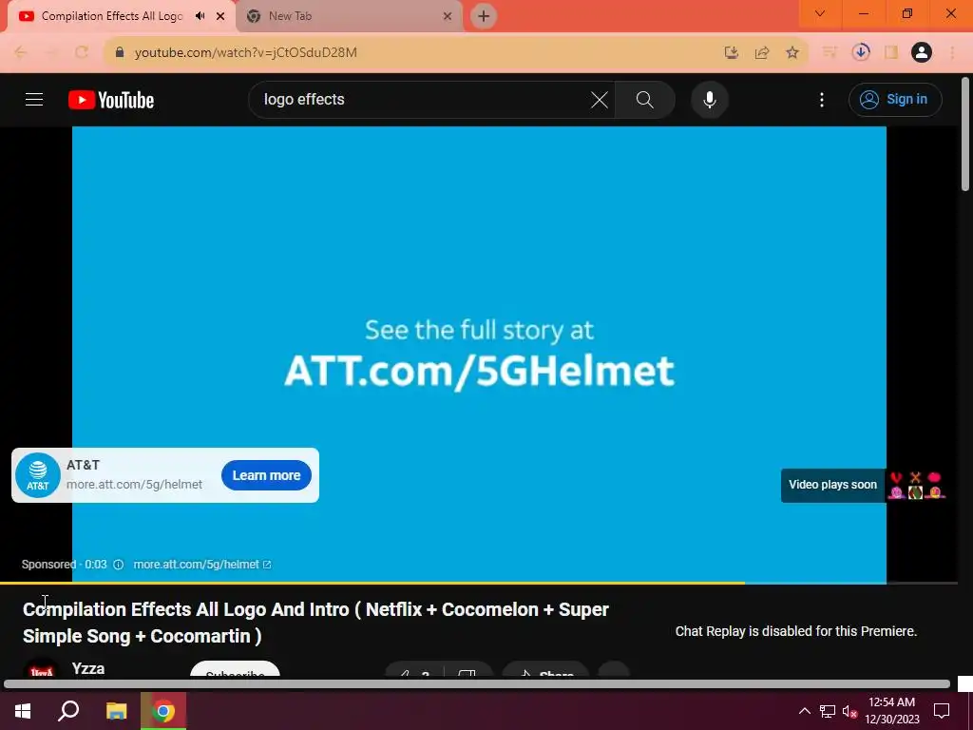Click the video title text
973x730 pixels.
(315, 623)
